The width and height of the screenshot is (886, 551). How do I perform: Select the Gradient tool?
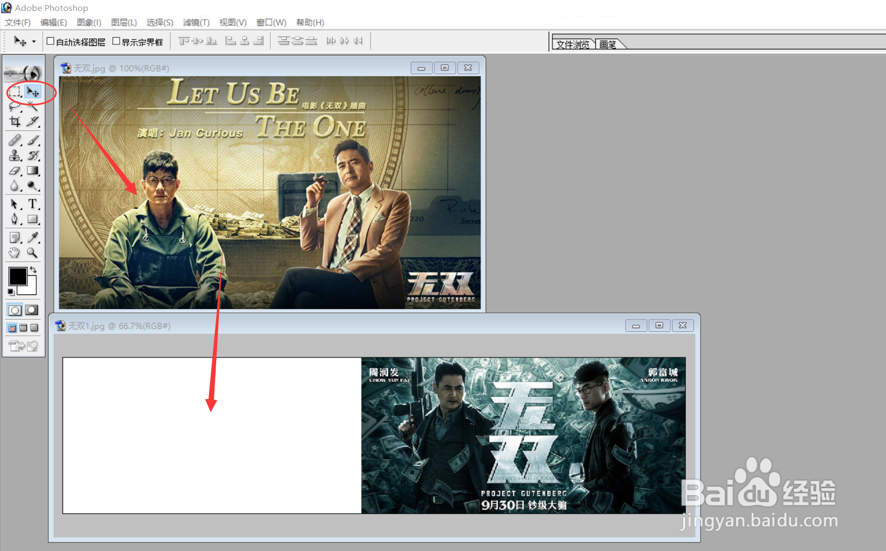(x=33, y=171)
